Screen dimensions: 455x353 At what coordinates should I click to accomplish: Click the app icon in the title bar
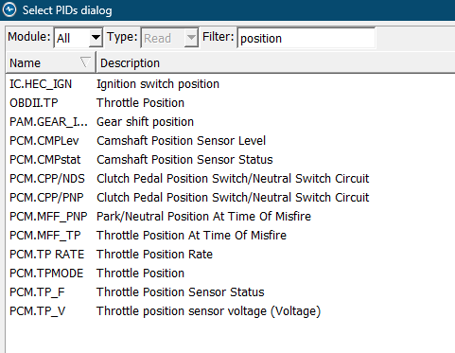click(9, 9)
